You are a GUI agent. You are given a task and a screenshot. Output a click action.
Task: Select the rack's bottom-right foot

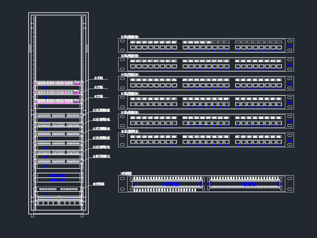(x=82, y=215)
